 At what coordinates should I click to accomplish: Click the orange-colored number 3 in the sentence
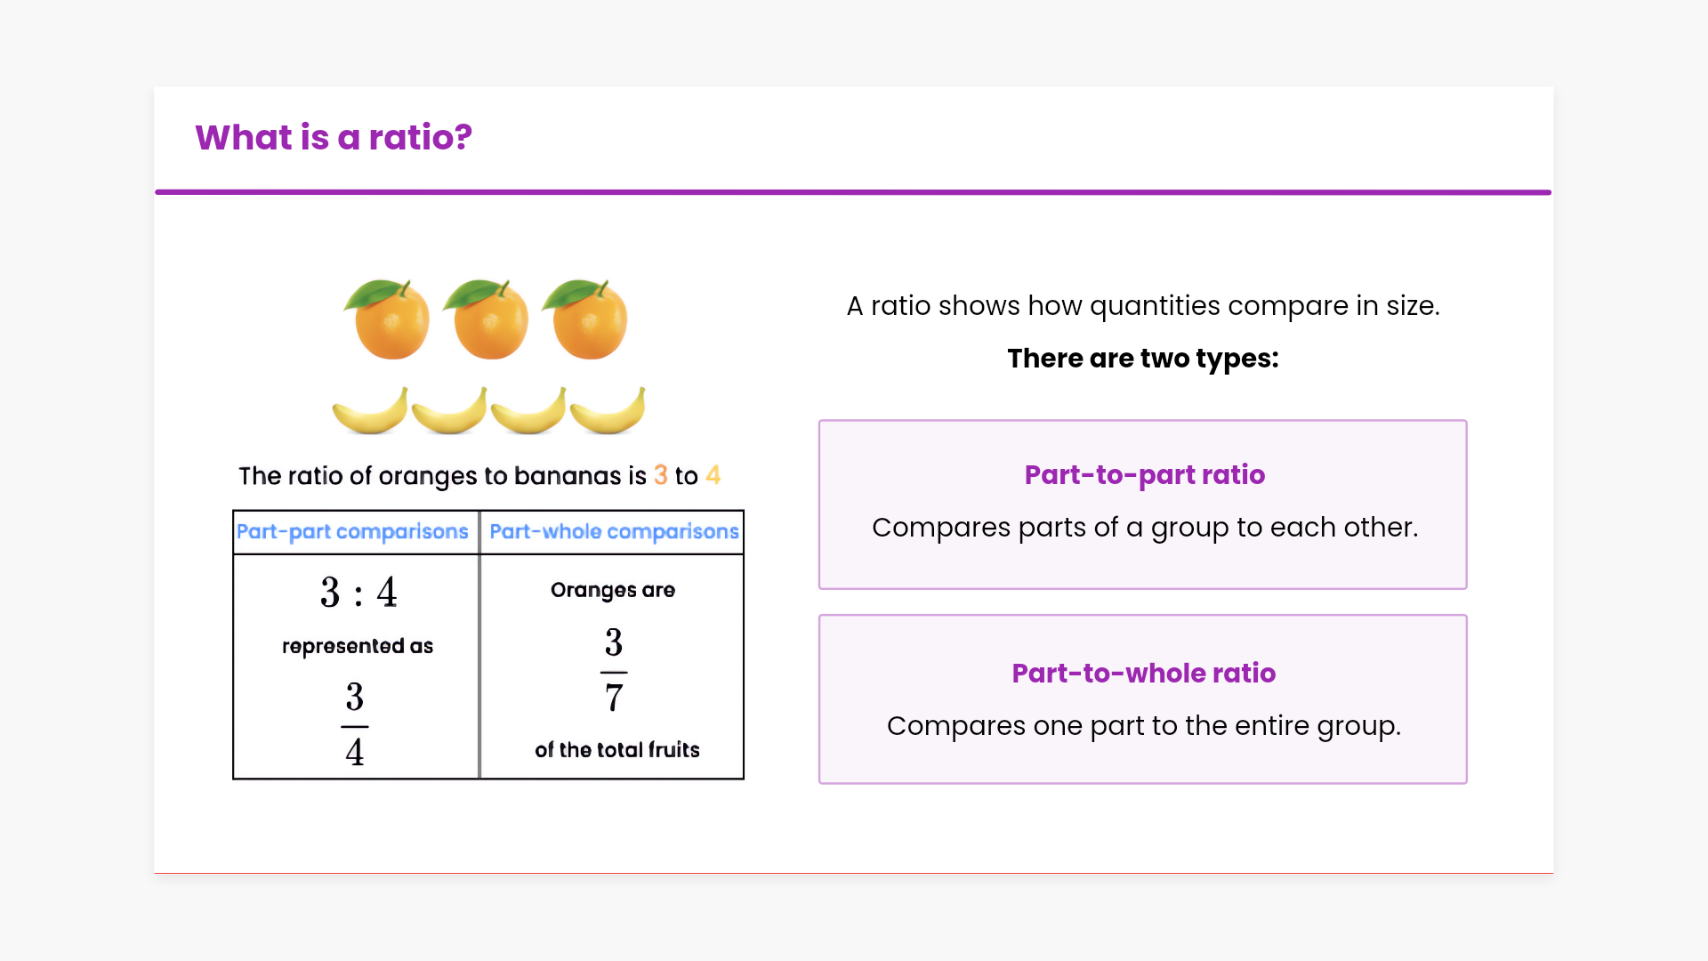(x=660, y=476)
